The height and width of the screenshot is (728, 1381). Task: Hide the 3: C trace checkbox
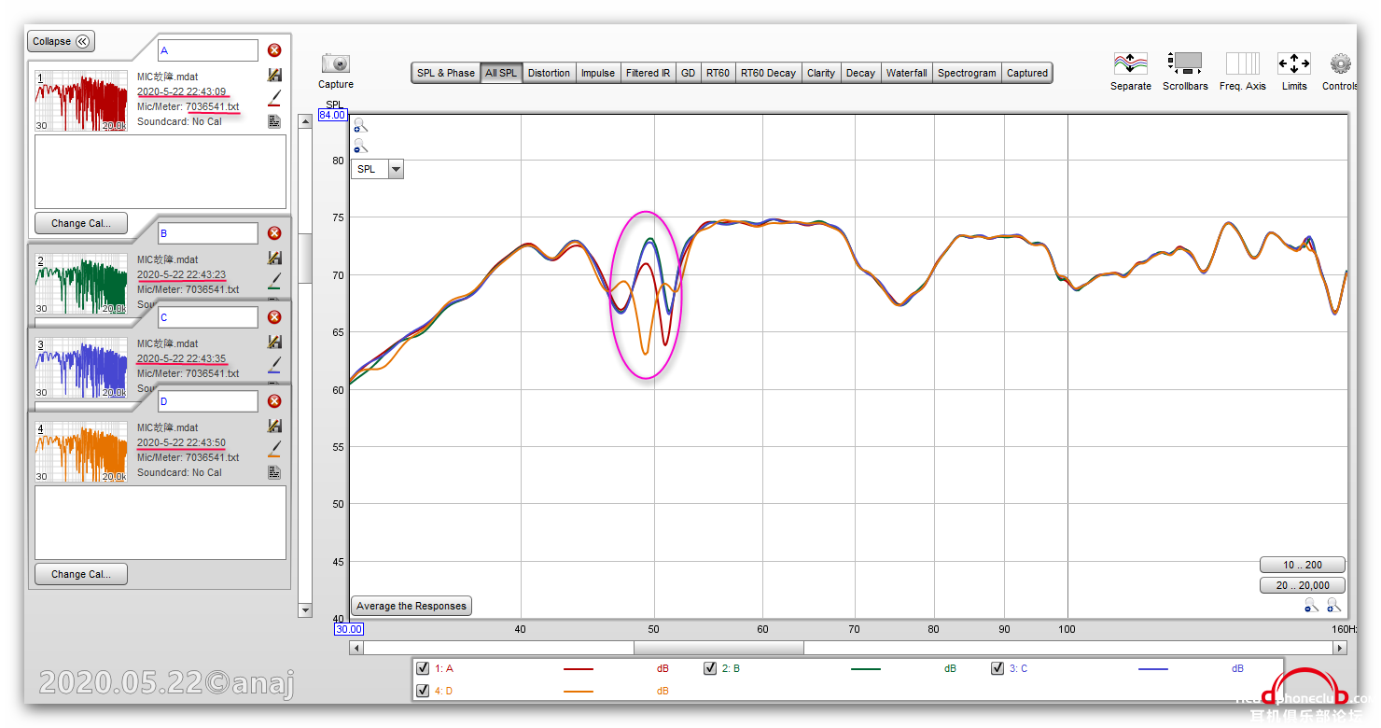tap(997, 668)
